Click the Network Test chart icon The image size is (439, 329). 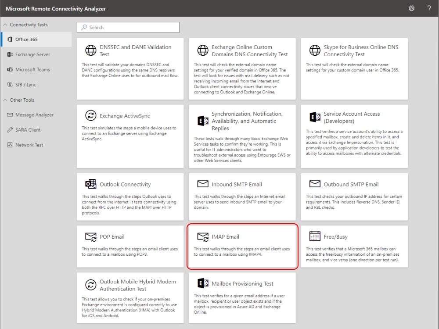pyautogui.click(x=10, y=145)
